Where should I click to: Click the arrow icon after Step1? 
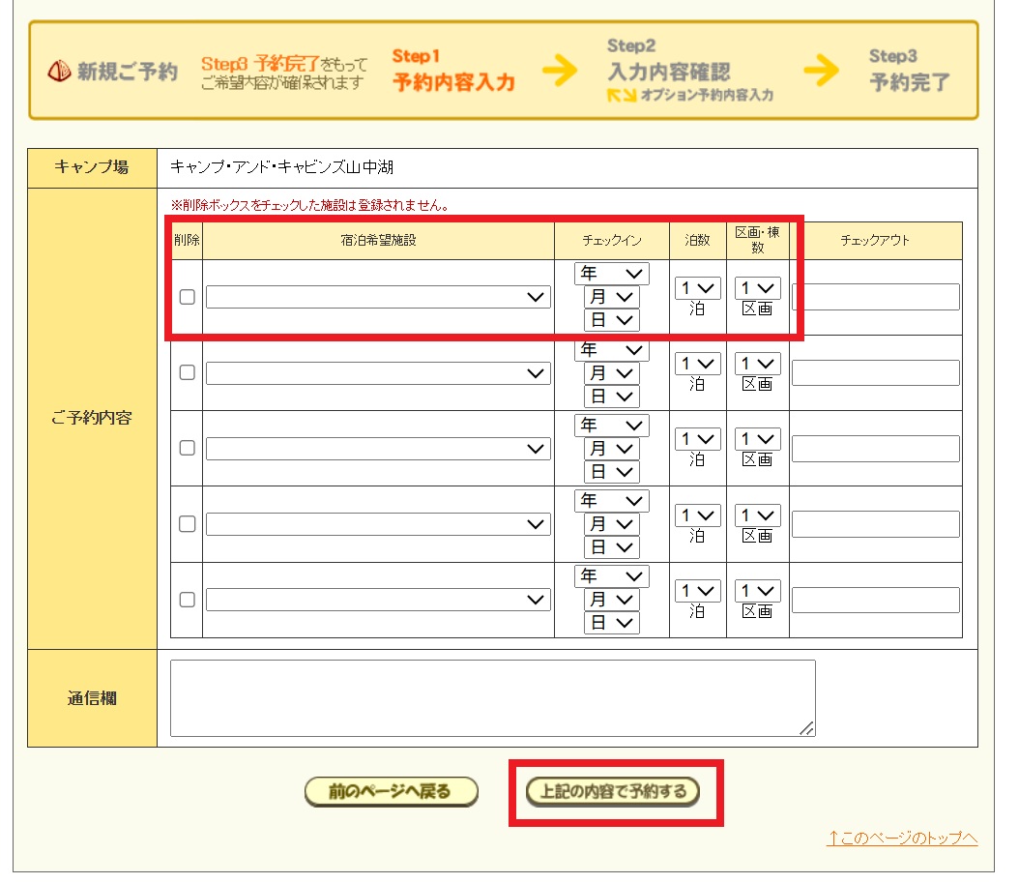(560, 71)
